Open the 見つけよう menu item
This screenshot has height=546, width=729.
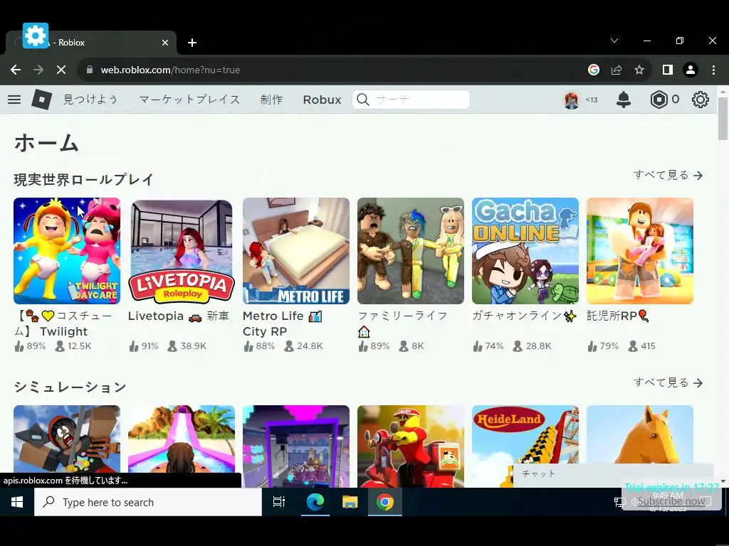tap(90, 100)
